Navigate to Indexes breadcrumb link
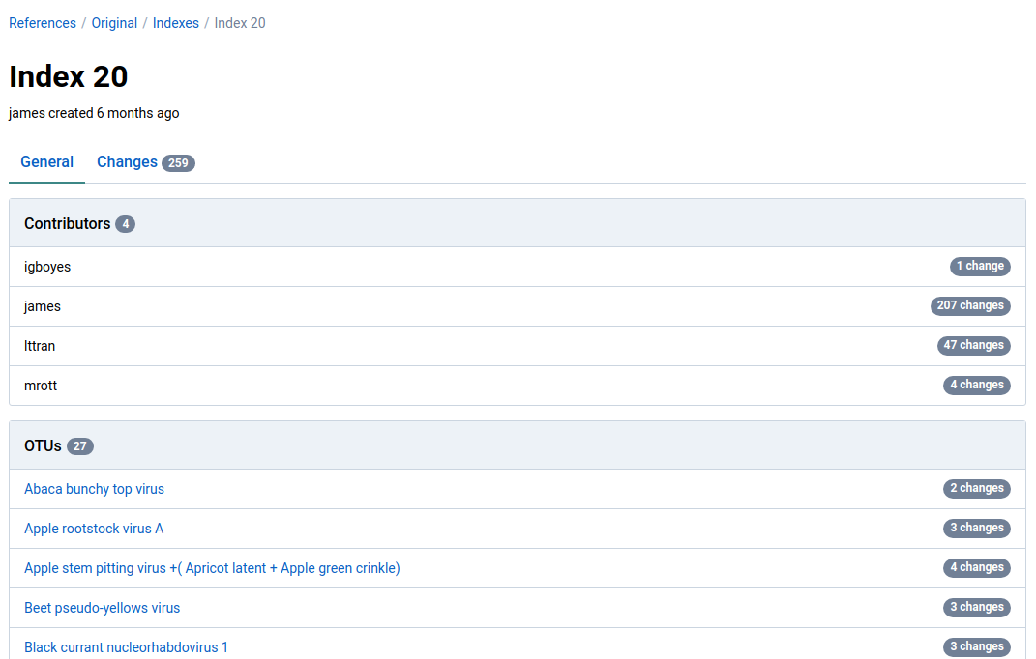The image size is (1036, 659). 176,23
